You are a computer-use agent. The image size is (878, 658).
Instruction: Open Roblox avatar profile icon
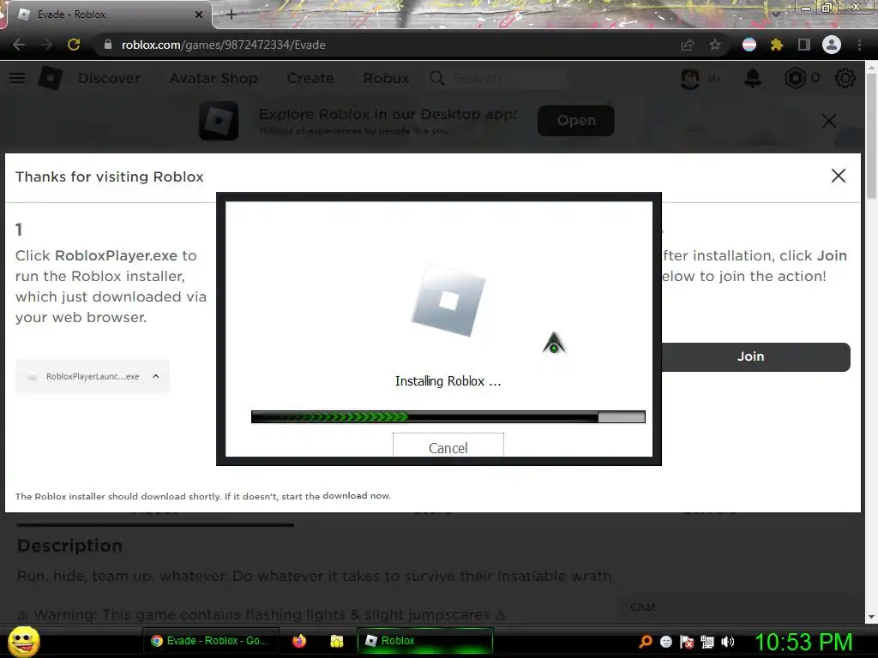click(x=690, y=78)
